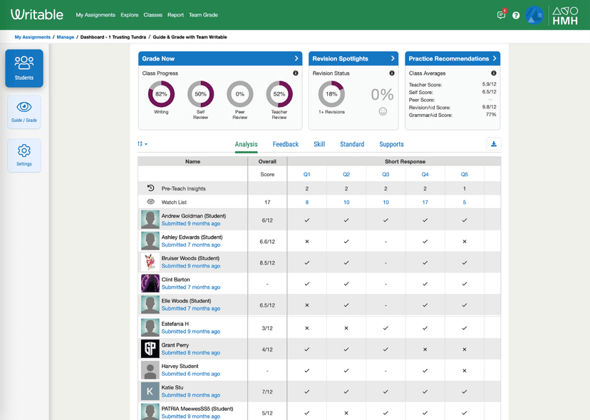Image resolution: width=590 pixels, height=420 pixels.
Task: Click the Watch List eye icon
Action: [x=151, y=202]
